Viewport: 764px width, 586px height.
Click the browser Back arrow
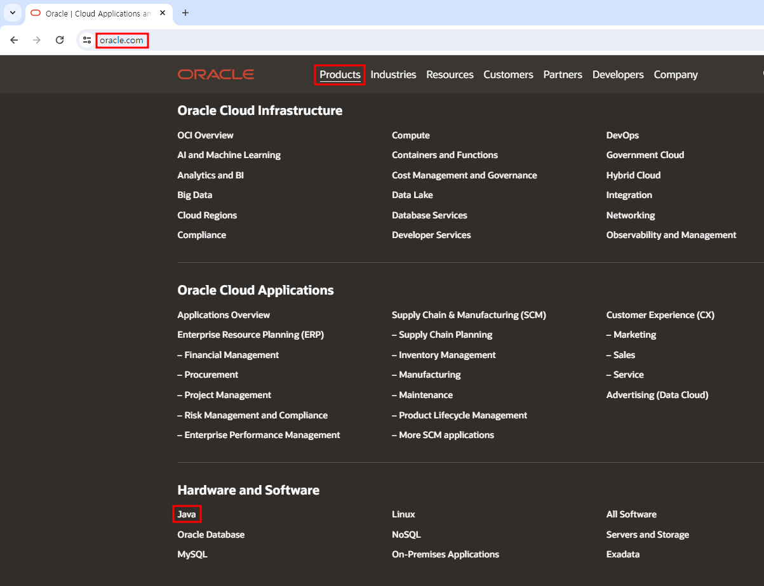point(14,40)
